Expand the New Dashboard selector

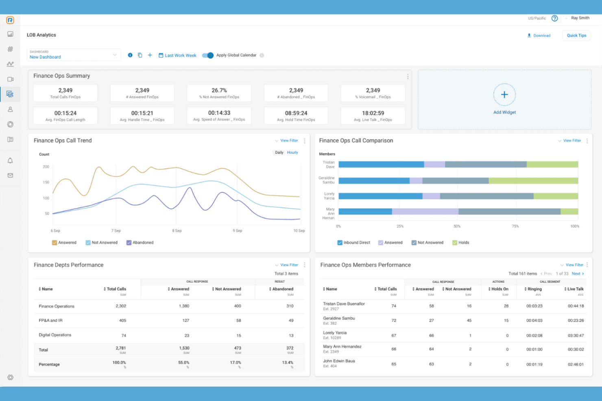[115, 54]
